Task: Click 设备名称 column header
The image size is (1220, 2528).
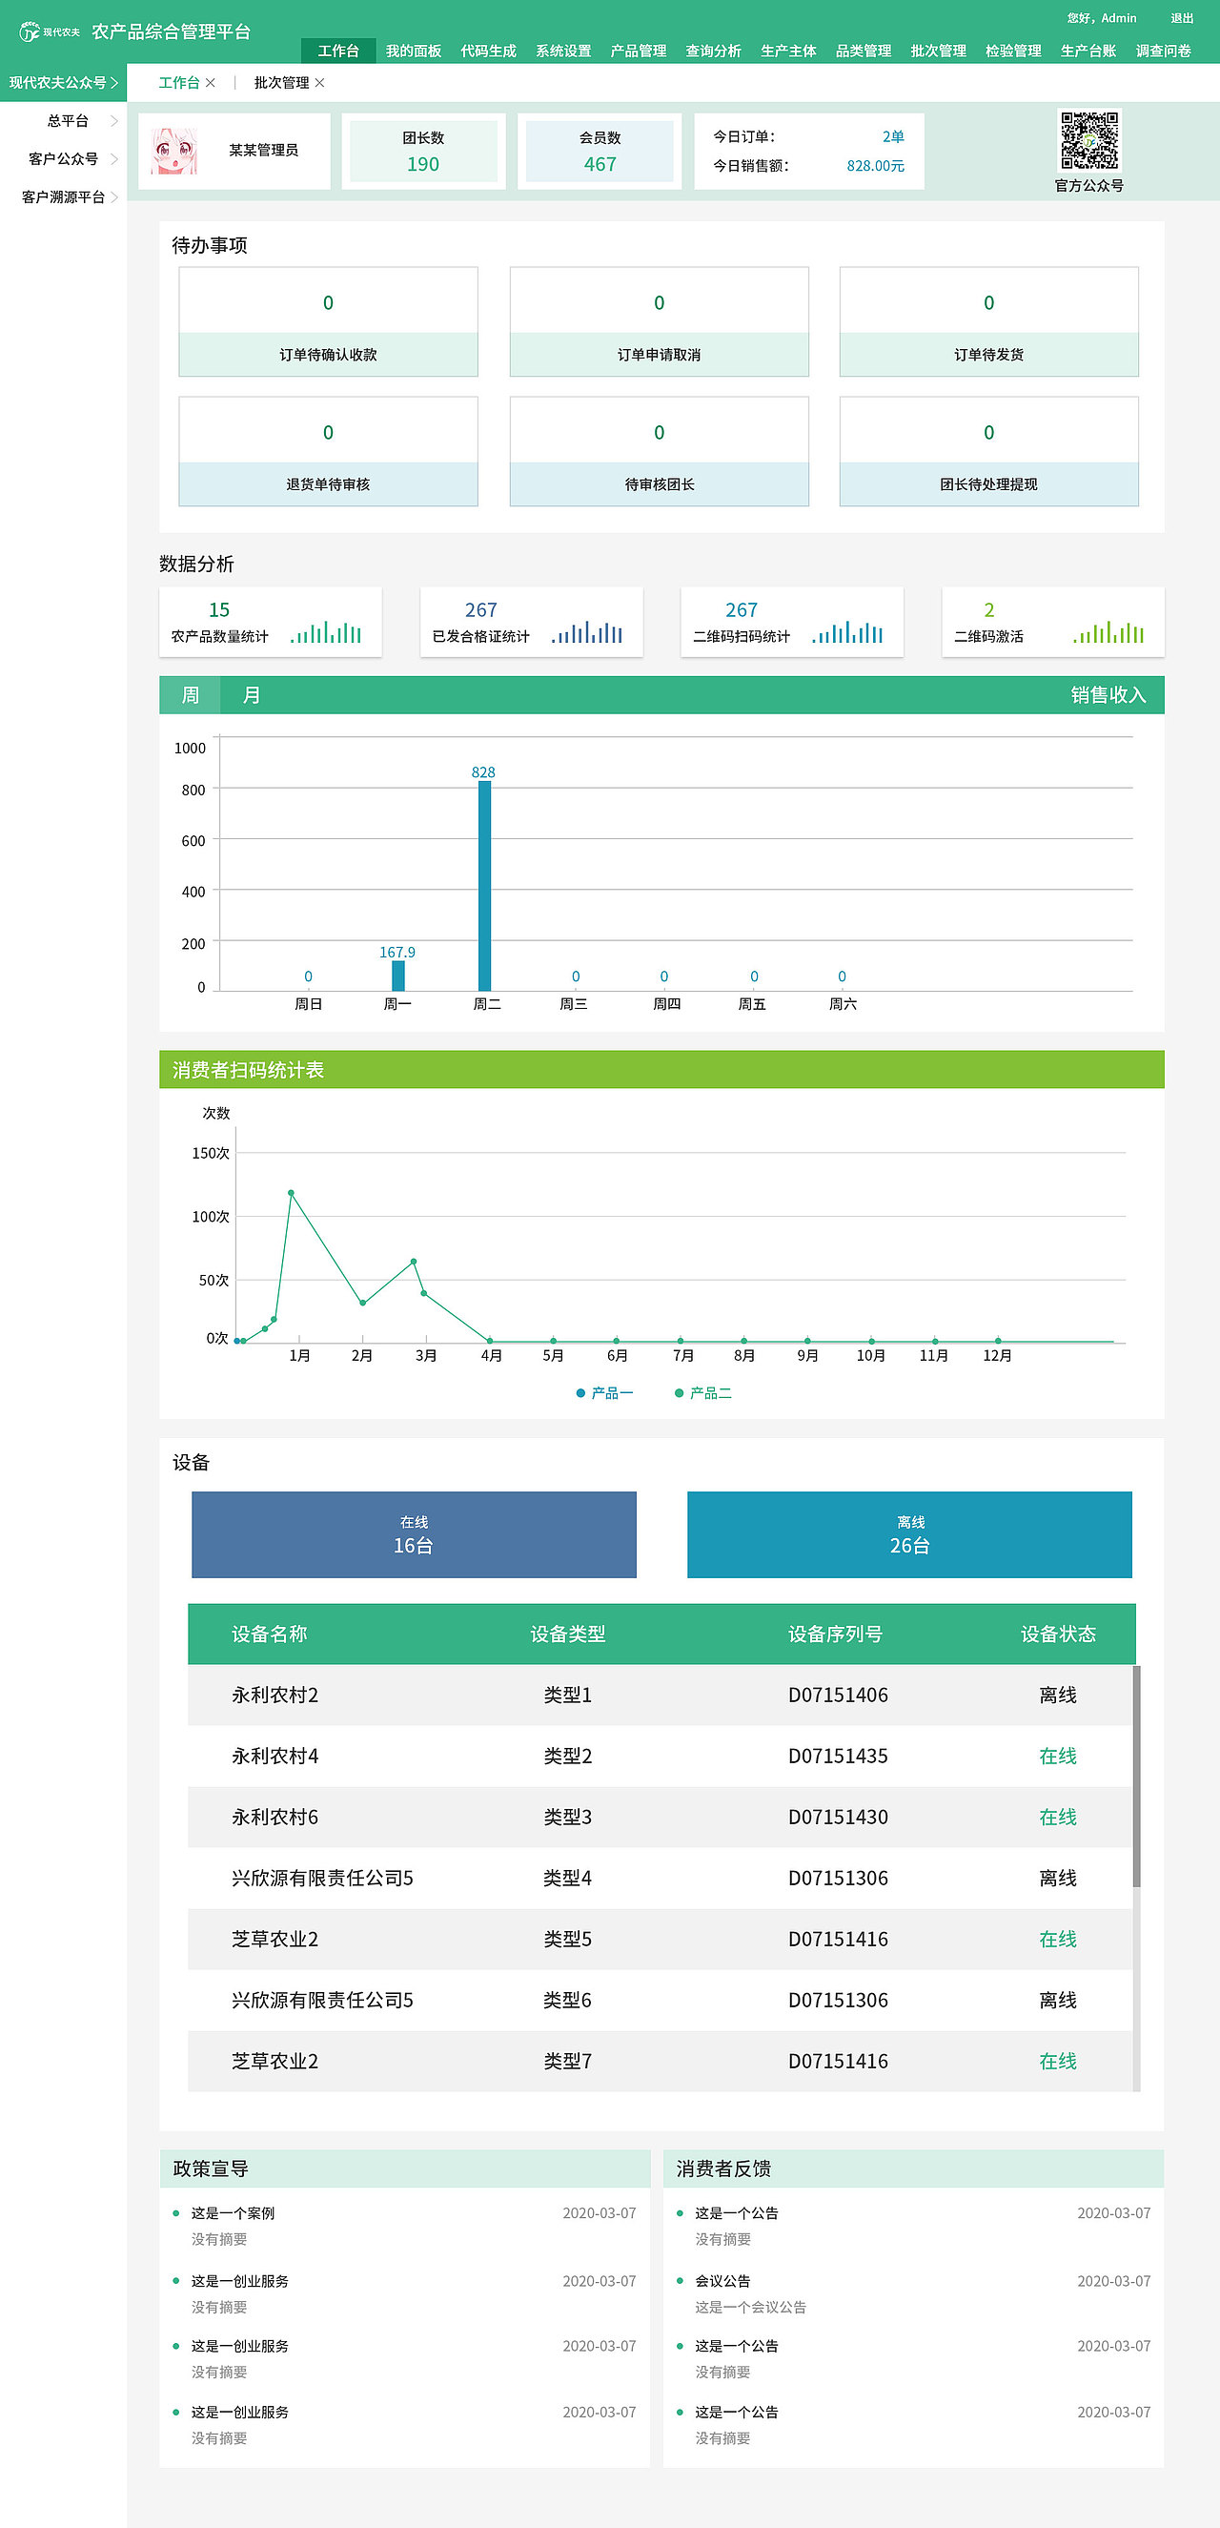Action: 270,1634
